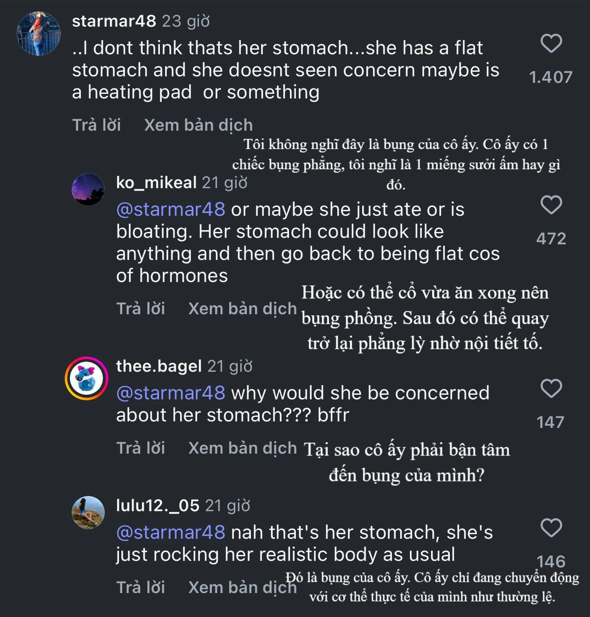View thee.bagel's story ring avatar
590x617 pixels.
[87, 378]
